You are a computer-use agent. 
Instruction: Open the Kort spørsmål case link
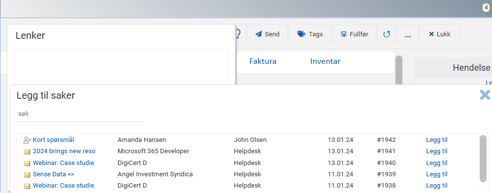53,140
